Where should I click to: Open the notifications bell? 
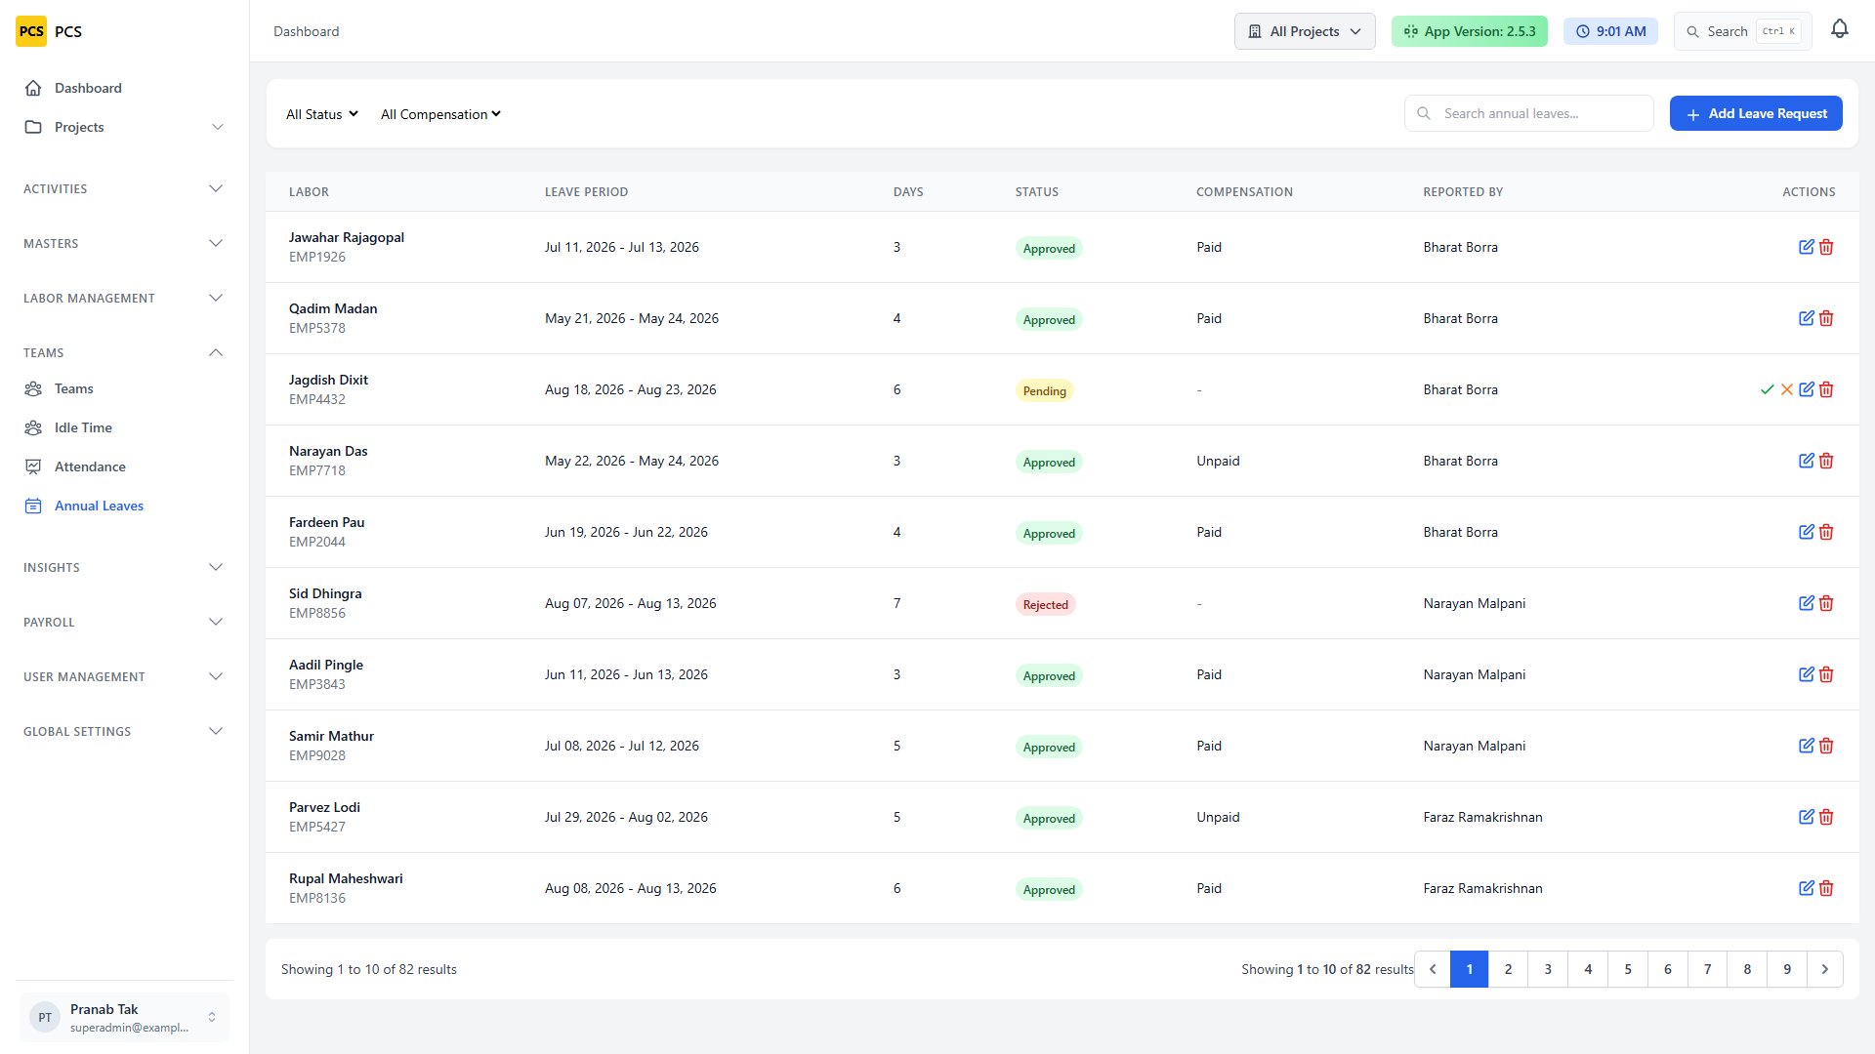1839,29
